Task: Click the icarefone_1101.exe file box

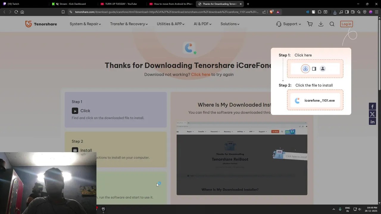Action: coord(315,100)
